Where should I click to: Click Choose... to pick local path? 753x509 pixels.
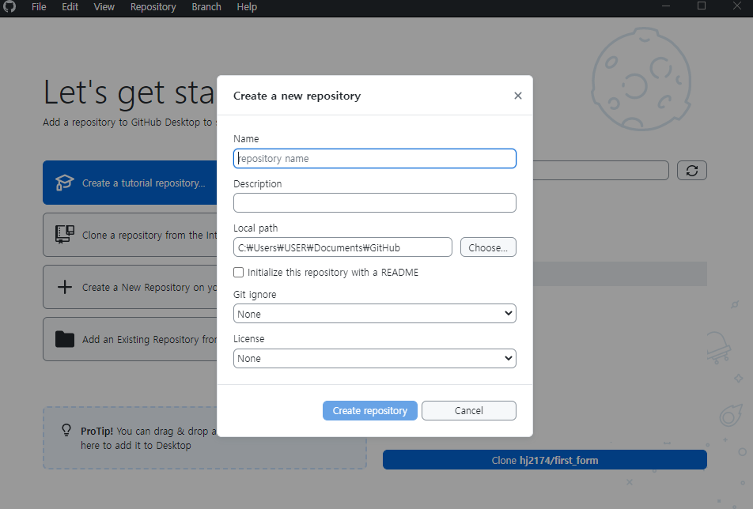(x=488, y=247)
